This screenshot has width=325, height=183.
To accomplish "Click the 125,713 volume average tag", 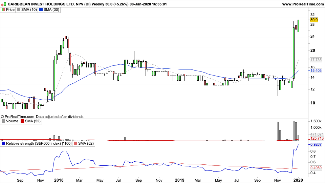I will pyautogui.click(x=317, y=138).
